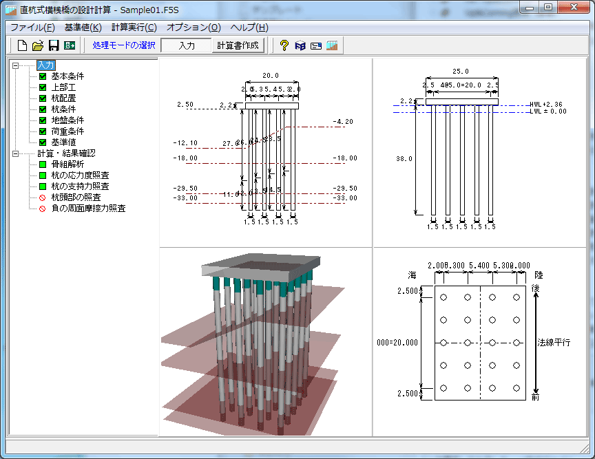The image size is (595, 459).
Task: Click the rightmost toolbar application icon
Action: coord(333,46)
